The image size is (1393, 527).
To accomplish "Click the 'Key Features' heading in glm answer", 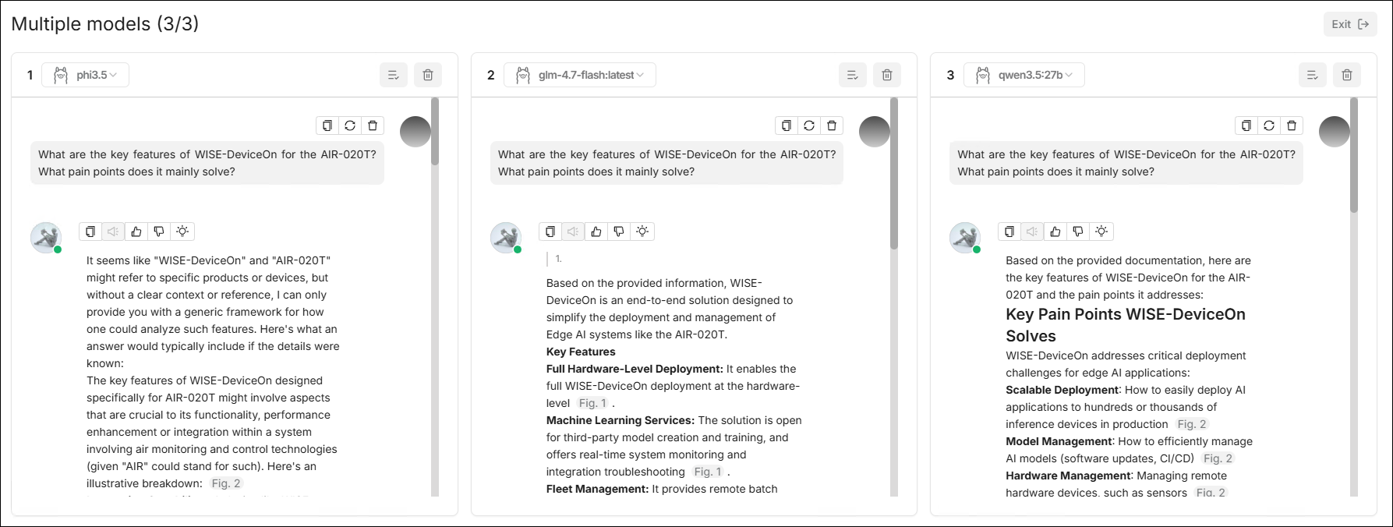I will (x=581, y=352).
